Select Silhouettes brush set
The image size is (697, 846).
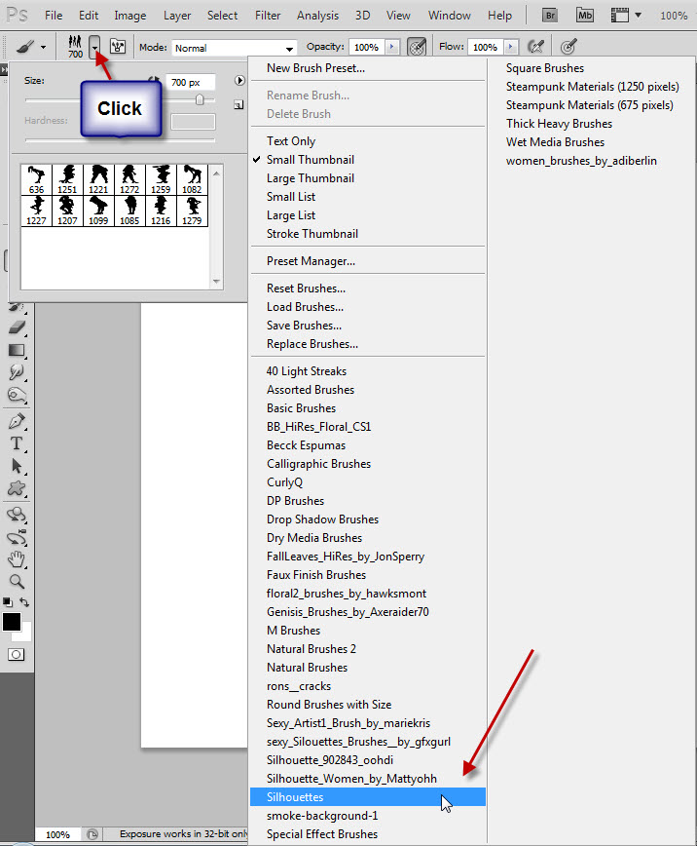pos(368,797)
